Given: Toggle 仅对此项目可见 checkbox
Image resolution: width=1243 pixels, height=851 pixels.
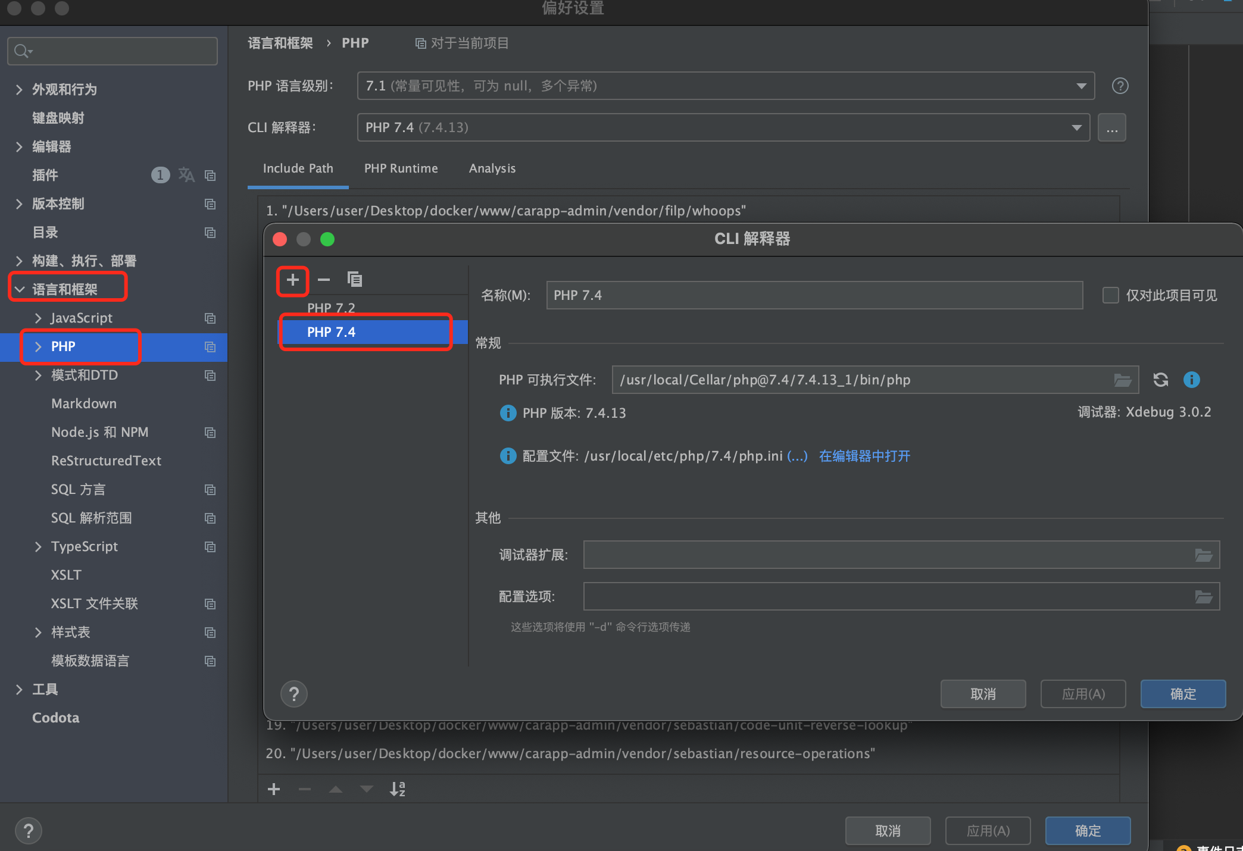Looking at the screenshot, I should coord(1110,295).
